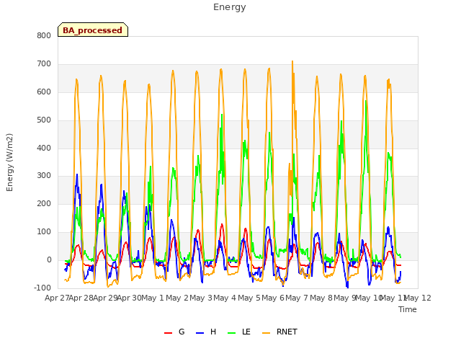Click the green LE legend swatch
The height and width of the screenshot is (346, 461).
click(232, 333)
